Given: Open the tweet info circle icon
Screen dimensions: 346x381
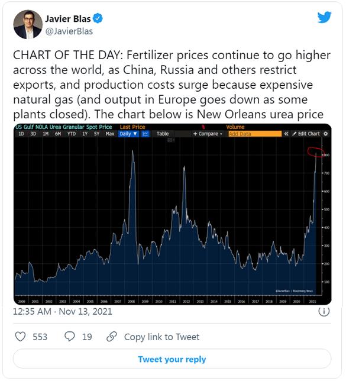Looking at the screenshot, I should 324,311.
